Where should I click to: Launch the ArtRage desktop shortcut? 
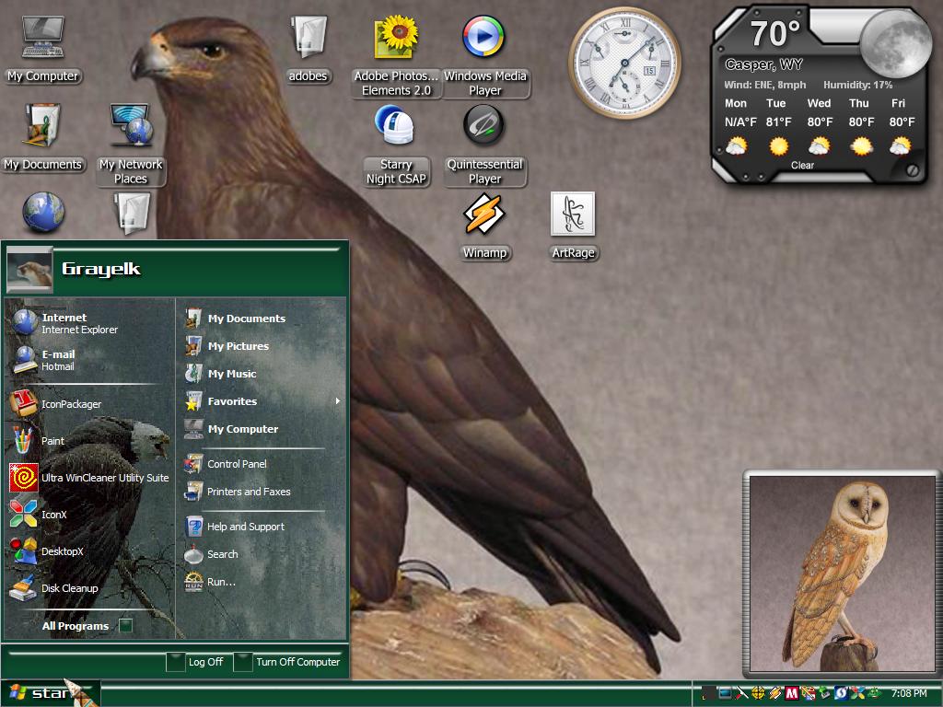(x=573, y=226)
